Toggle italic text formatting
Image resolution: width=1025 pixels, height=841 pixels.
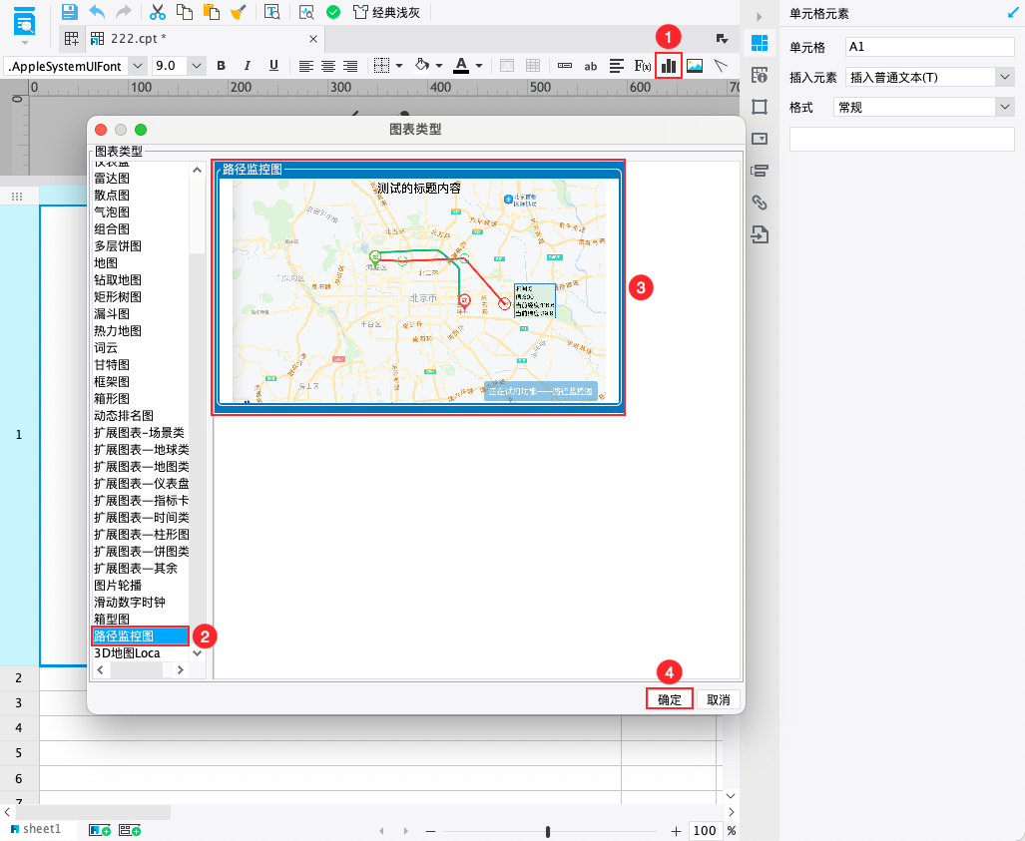click(x=247, y=66)
